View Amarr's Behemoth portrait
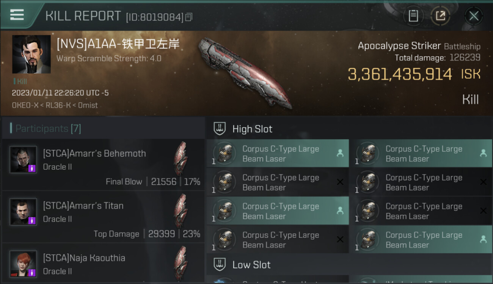Image resolution: width=493 pixels, height=284 pixels. pos(23,159)
